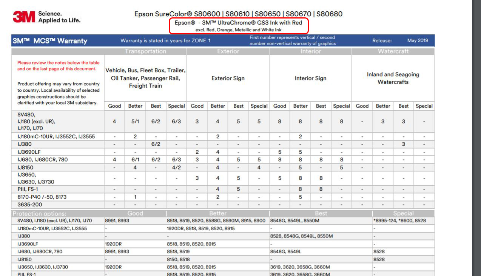Click the two-line 'IJ3650, IJ3630, IJ3730' warranty row label
The image size is (481, 276).
[x=36, y=178]
